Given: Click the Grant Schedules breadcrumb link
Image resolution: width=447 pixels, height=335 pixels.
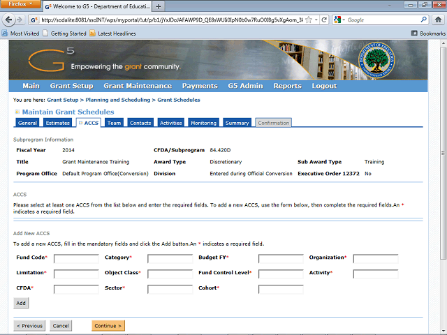Looking at the screenshot, I should [x=179, y=100].
